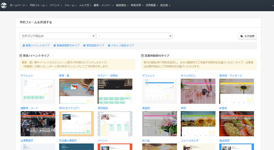Open the second filter dropdown showing a dash
This screenshot has height=150, width=274.
[134, 36]
